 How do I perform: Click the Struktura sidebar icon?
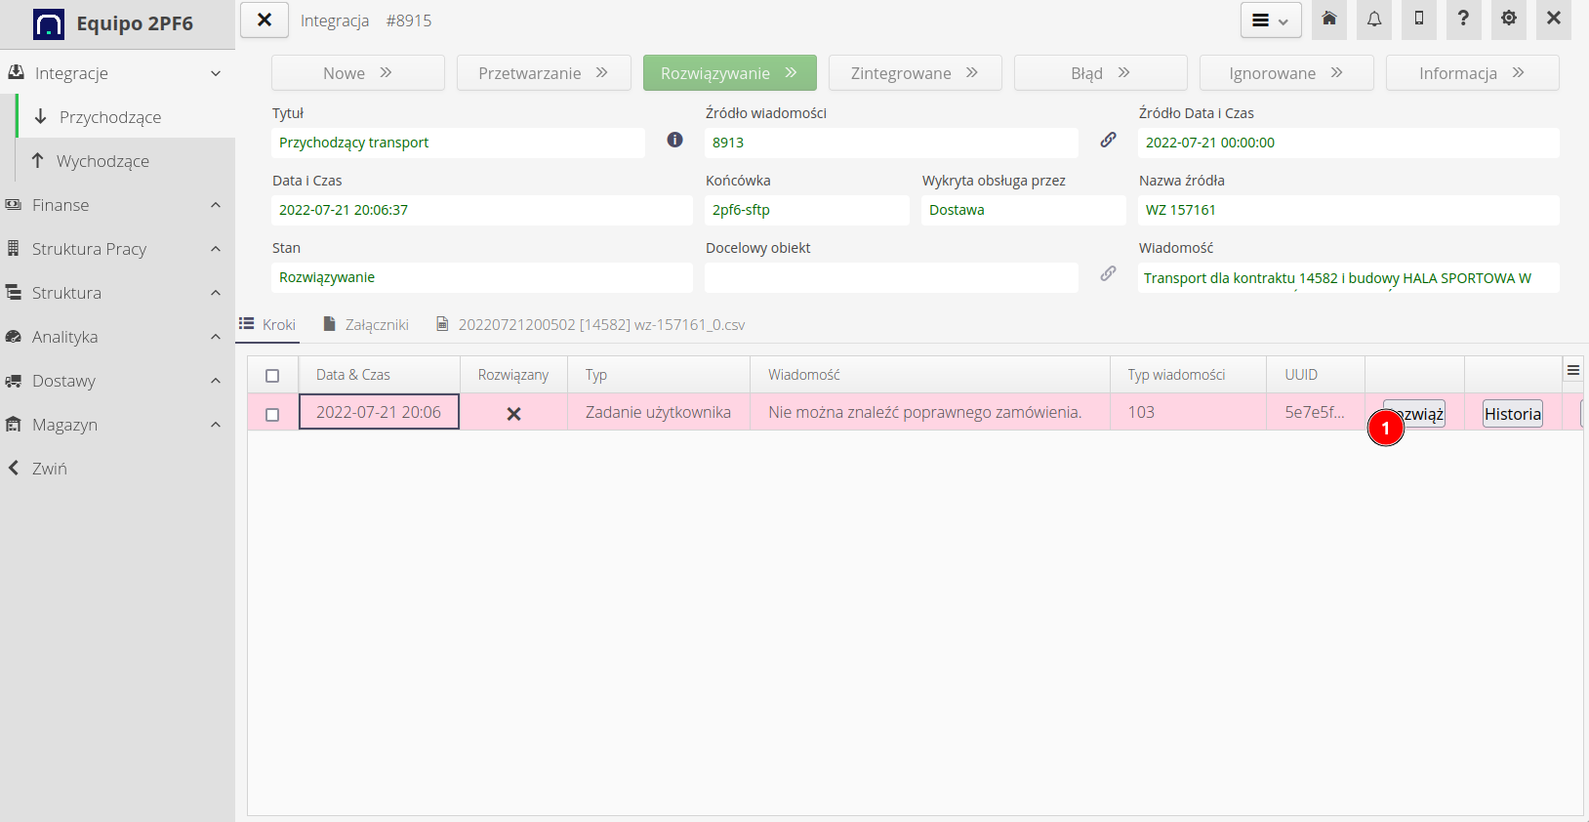click(x=14, y=292)
